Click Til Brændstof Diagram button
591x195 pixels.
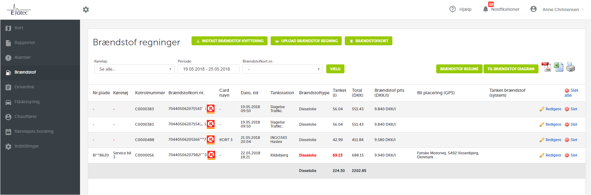[511, 69]
